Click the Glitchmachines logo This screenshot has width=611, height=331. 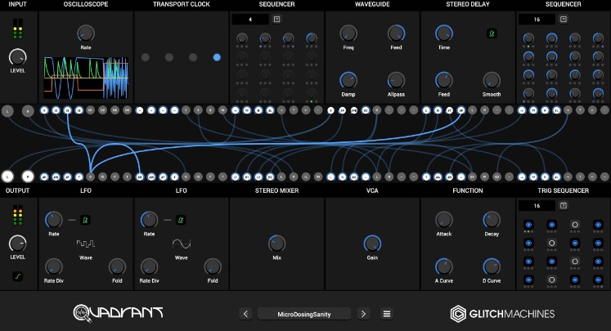(x=502, y=314)
